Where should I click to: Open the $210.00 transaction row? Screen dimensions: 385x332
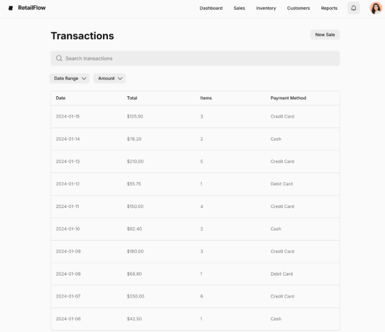click(195, 161)
